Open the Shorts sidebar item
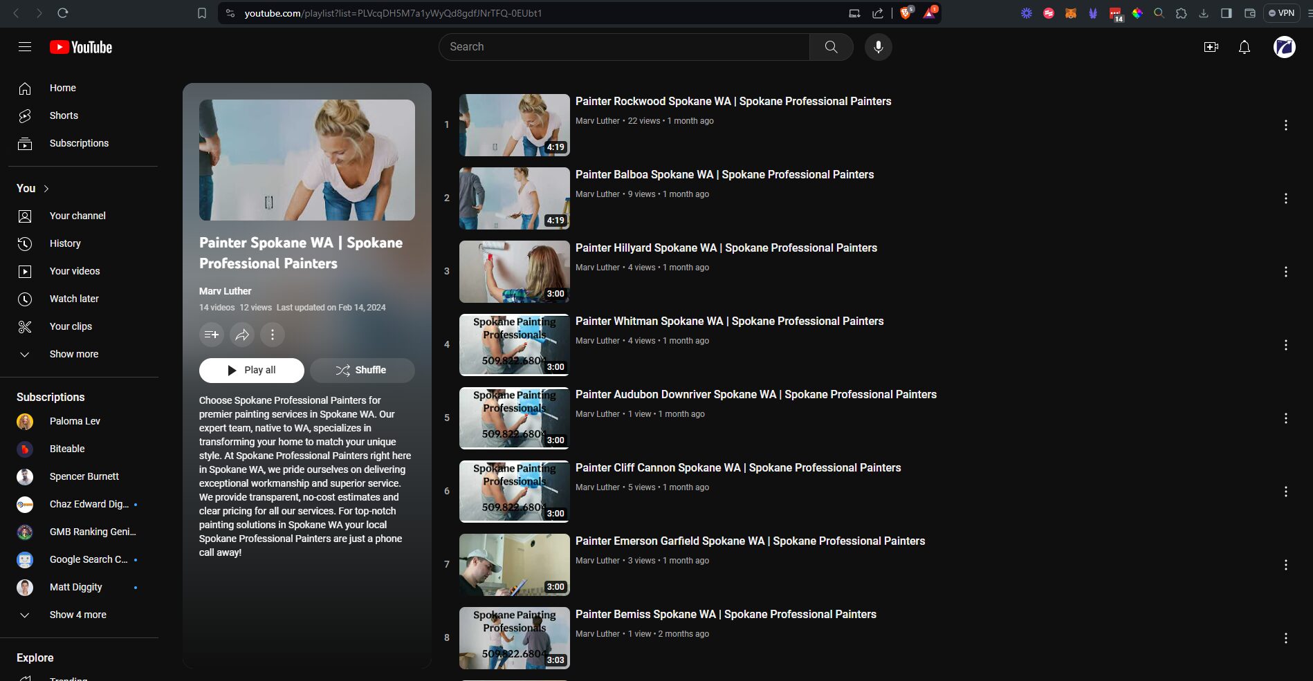 click(64, 115)
